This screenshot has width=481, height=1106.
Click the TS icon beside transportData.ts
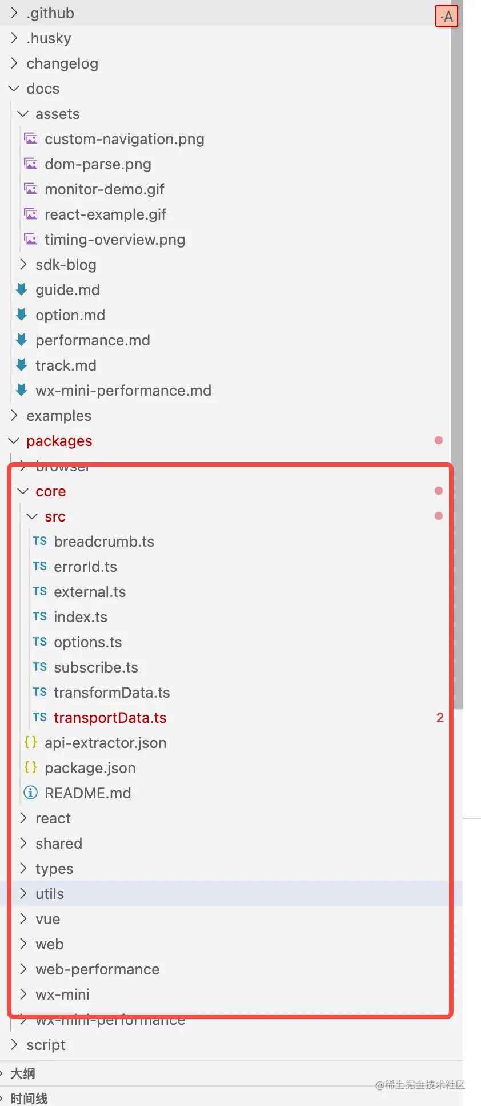[40, 717]
